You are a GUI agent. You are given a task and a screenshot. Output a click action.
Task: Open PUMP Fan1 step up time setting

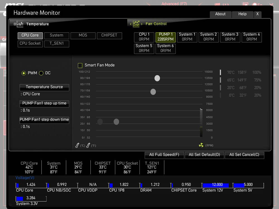click(x=44, y=104)
